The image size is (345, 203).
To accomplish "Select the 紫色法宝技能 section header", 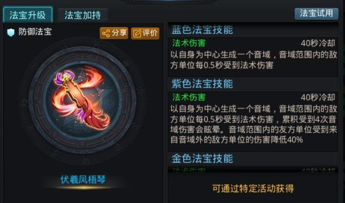I will 202,84.
